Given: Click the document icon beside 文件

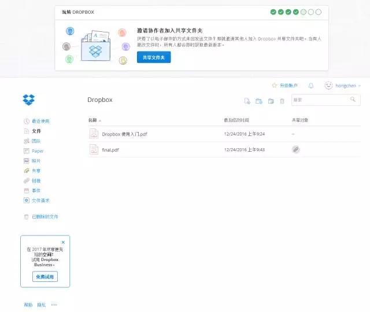Looking at the screenshot, I should (x=27, y=131).
